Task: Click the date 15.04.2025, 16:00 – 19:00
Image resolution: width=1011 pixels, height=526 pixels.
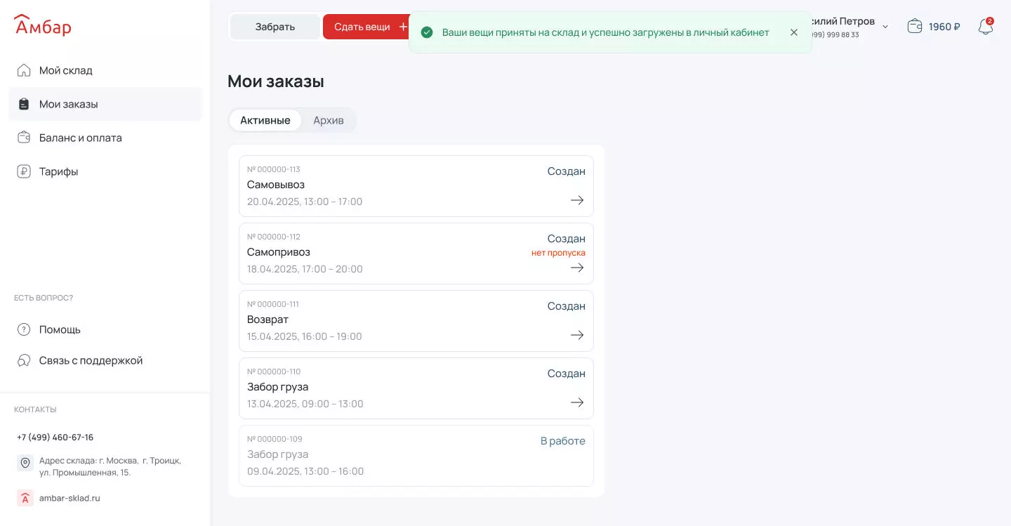Action: click(x=305, y=336)
